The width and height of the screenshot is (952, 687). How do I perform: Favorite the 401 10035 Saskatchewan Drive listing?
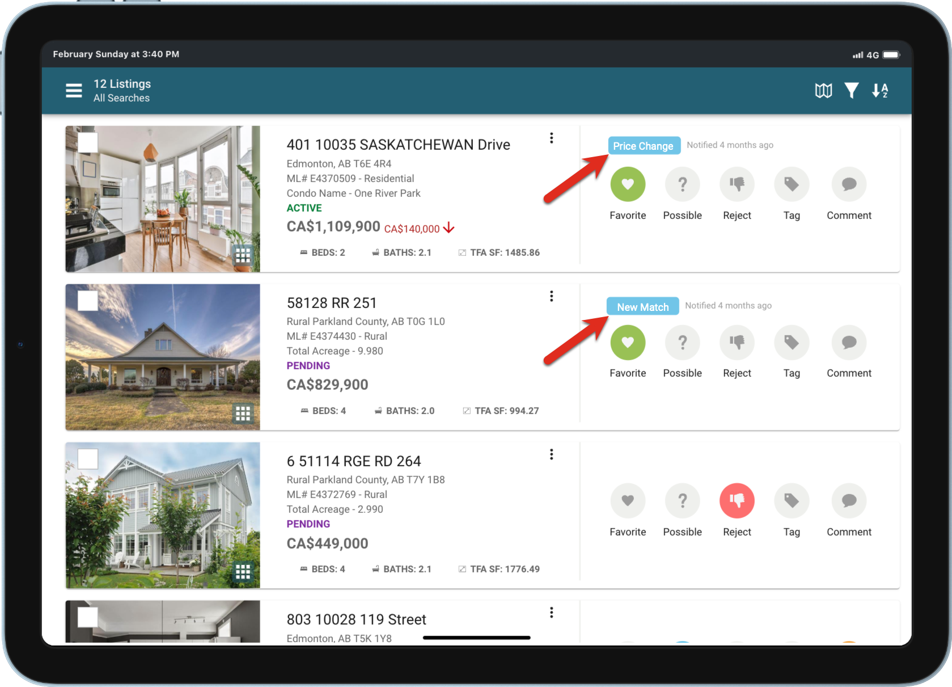[x=628, y=184]
